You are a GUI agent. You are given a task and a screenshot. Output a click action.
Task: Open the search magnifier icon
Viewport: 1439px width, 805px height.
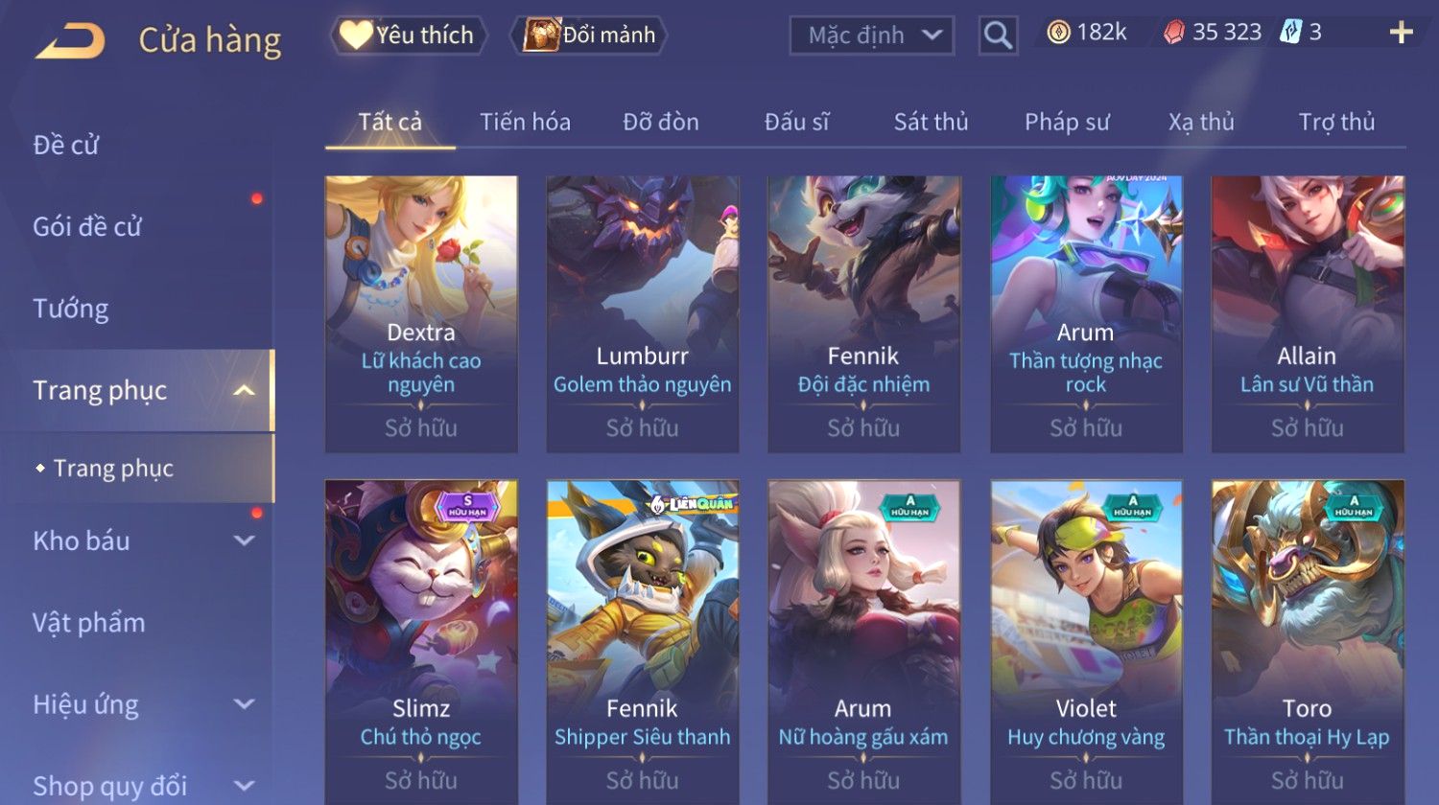998,35
